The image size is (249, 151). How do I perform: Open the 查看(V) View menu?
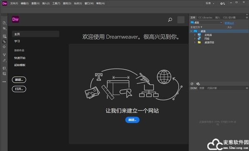click(x=35, y=3)
